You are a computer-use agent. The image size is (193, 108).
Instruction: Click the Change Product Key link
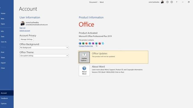coord(86,46)
